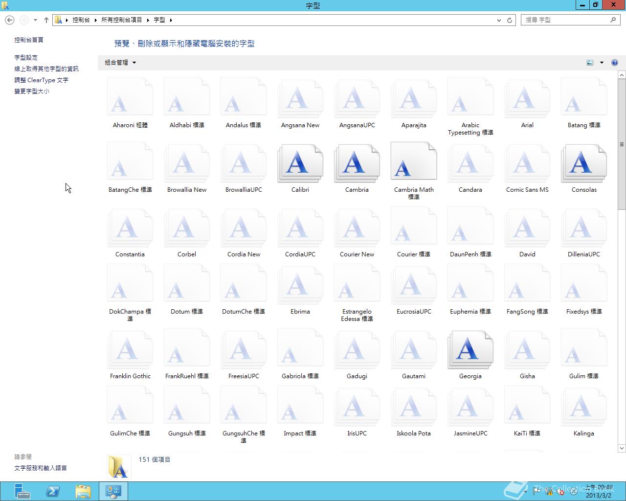Click the view options icon in toolbar

590,63
